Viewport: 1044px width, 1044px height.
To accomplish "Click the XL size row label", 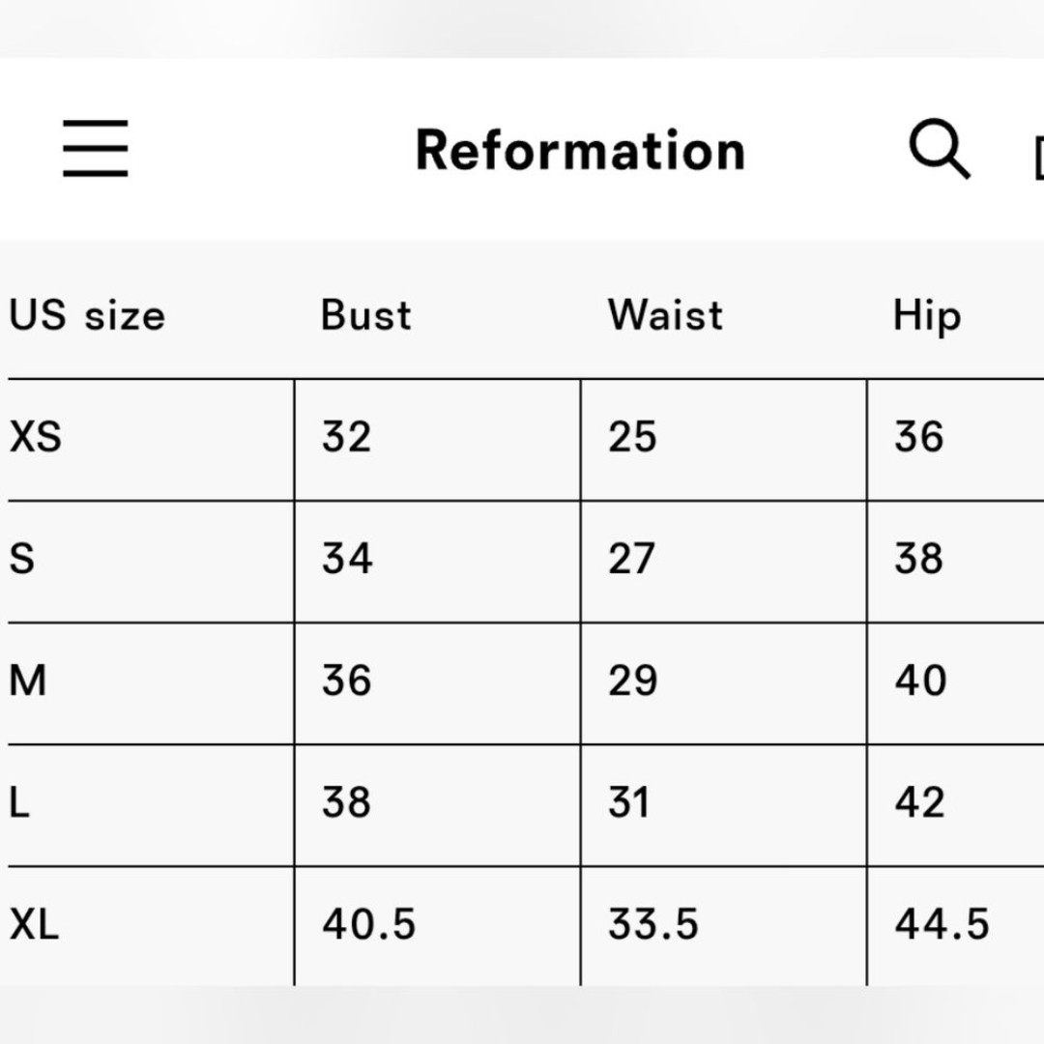I will point(34,924).
